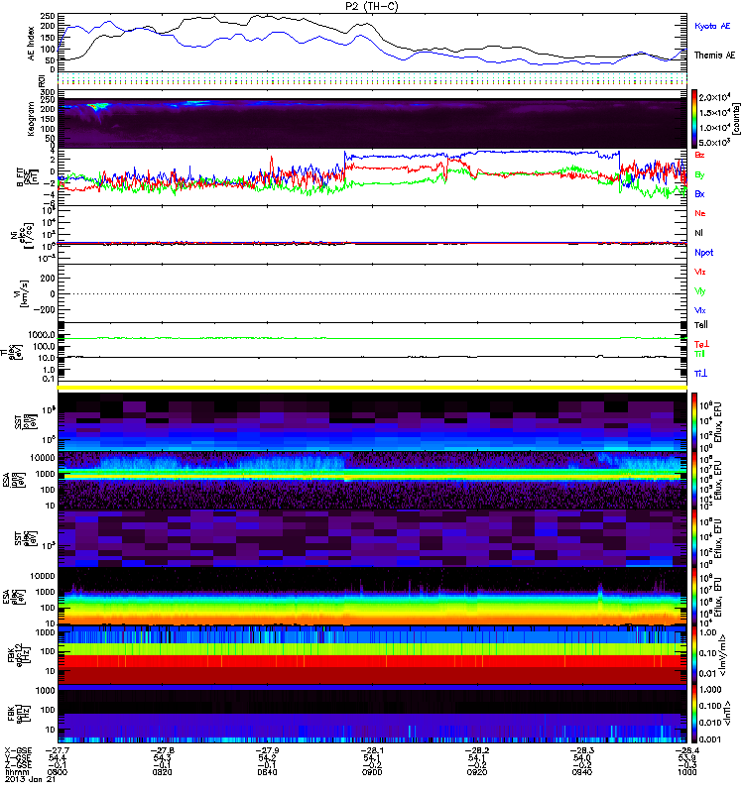This screenshot has width=744, height=793.
Task: Click the red "Bz" legend label
Action: coord(699,156)
